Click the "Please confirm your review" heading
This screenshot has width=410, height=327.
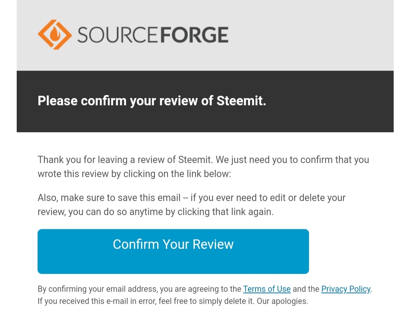(125, 101)
